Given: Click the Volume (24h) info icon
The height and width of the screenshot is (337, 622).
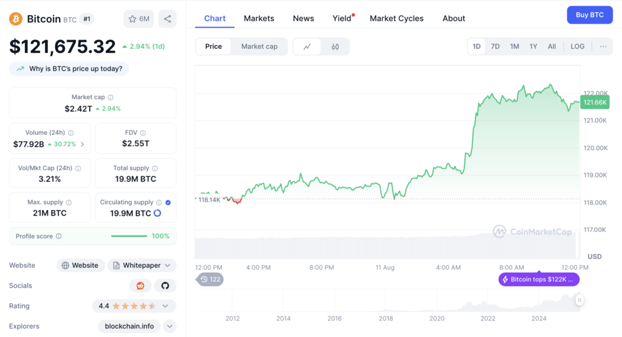Looking at the screenshot, I should pyautogui.click(x=70, y=133).
